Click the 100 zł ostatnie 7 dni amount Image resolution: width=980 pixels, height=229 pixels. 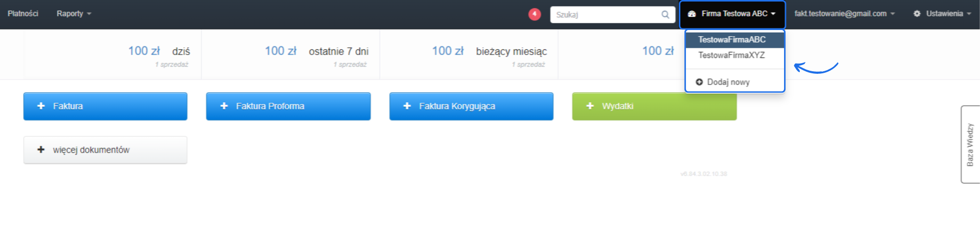(280, 51)
